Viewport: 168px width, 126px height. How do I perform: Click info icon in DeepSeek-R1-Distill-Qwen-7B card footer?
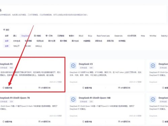[3, 122]
